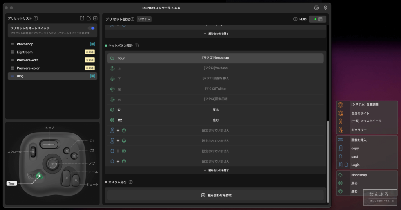This screenshot has width=401, height=210.
Task: Click the export preset icon
Action: coord(82,18)
